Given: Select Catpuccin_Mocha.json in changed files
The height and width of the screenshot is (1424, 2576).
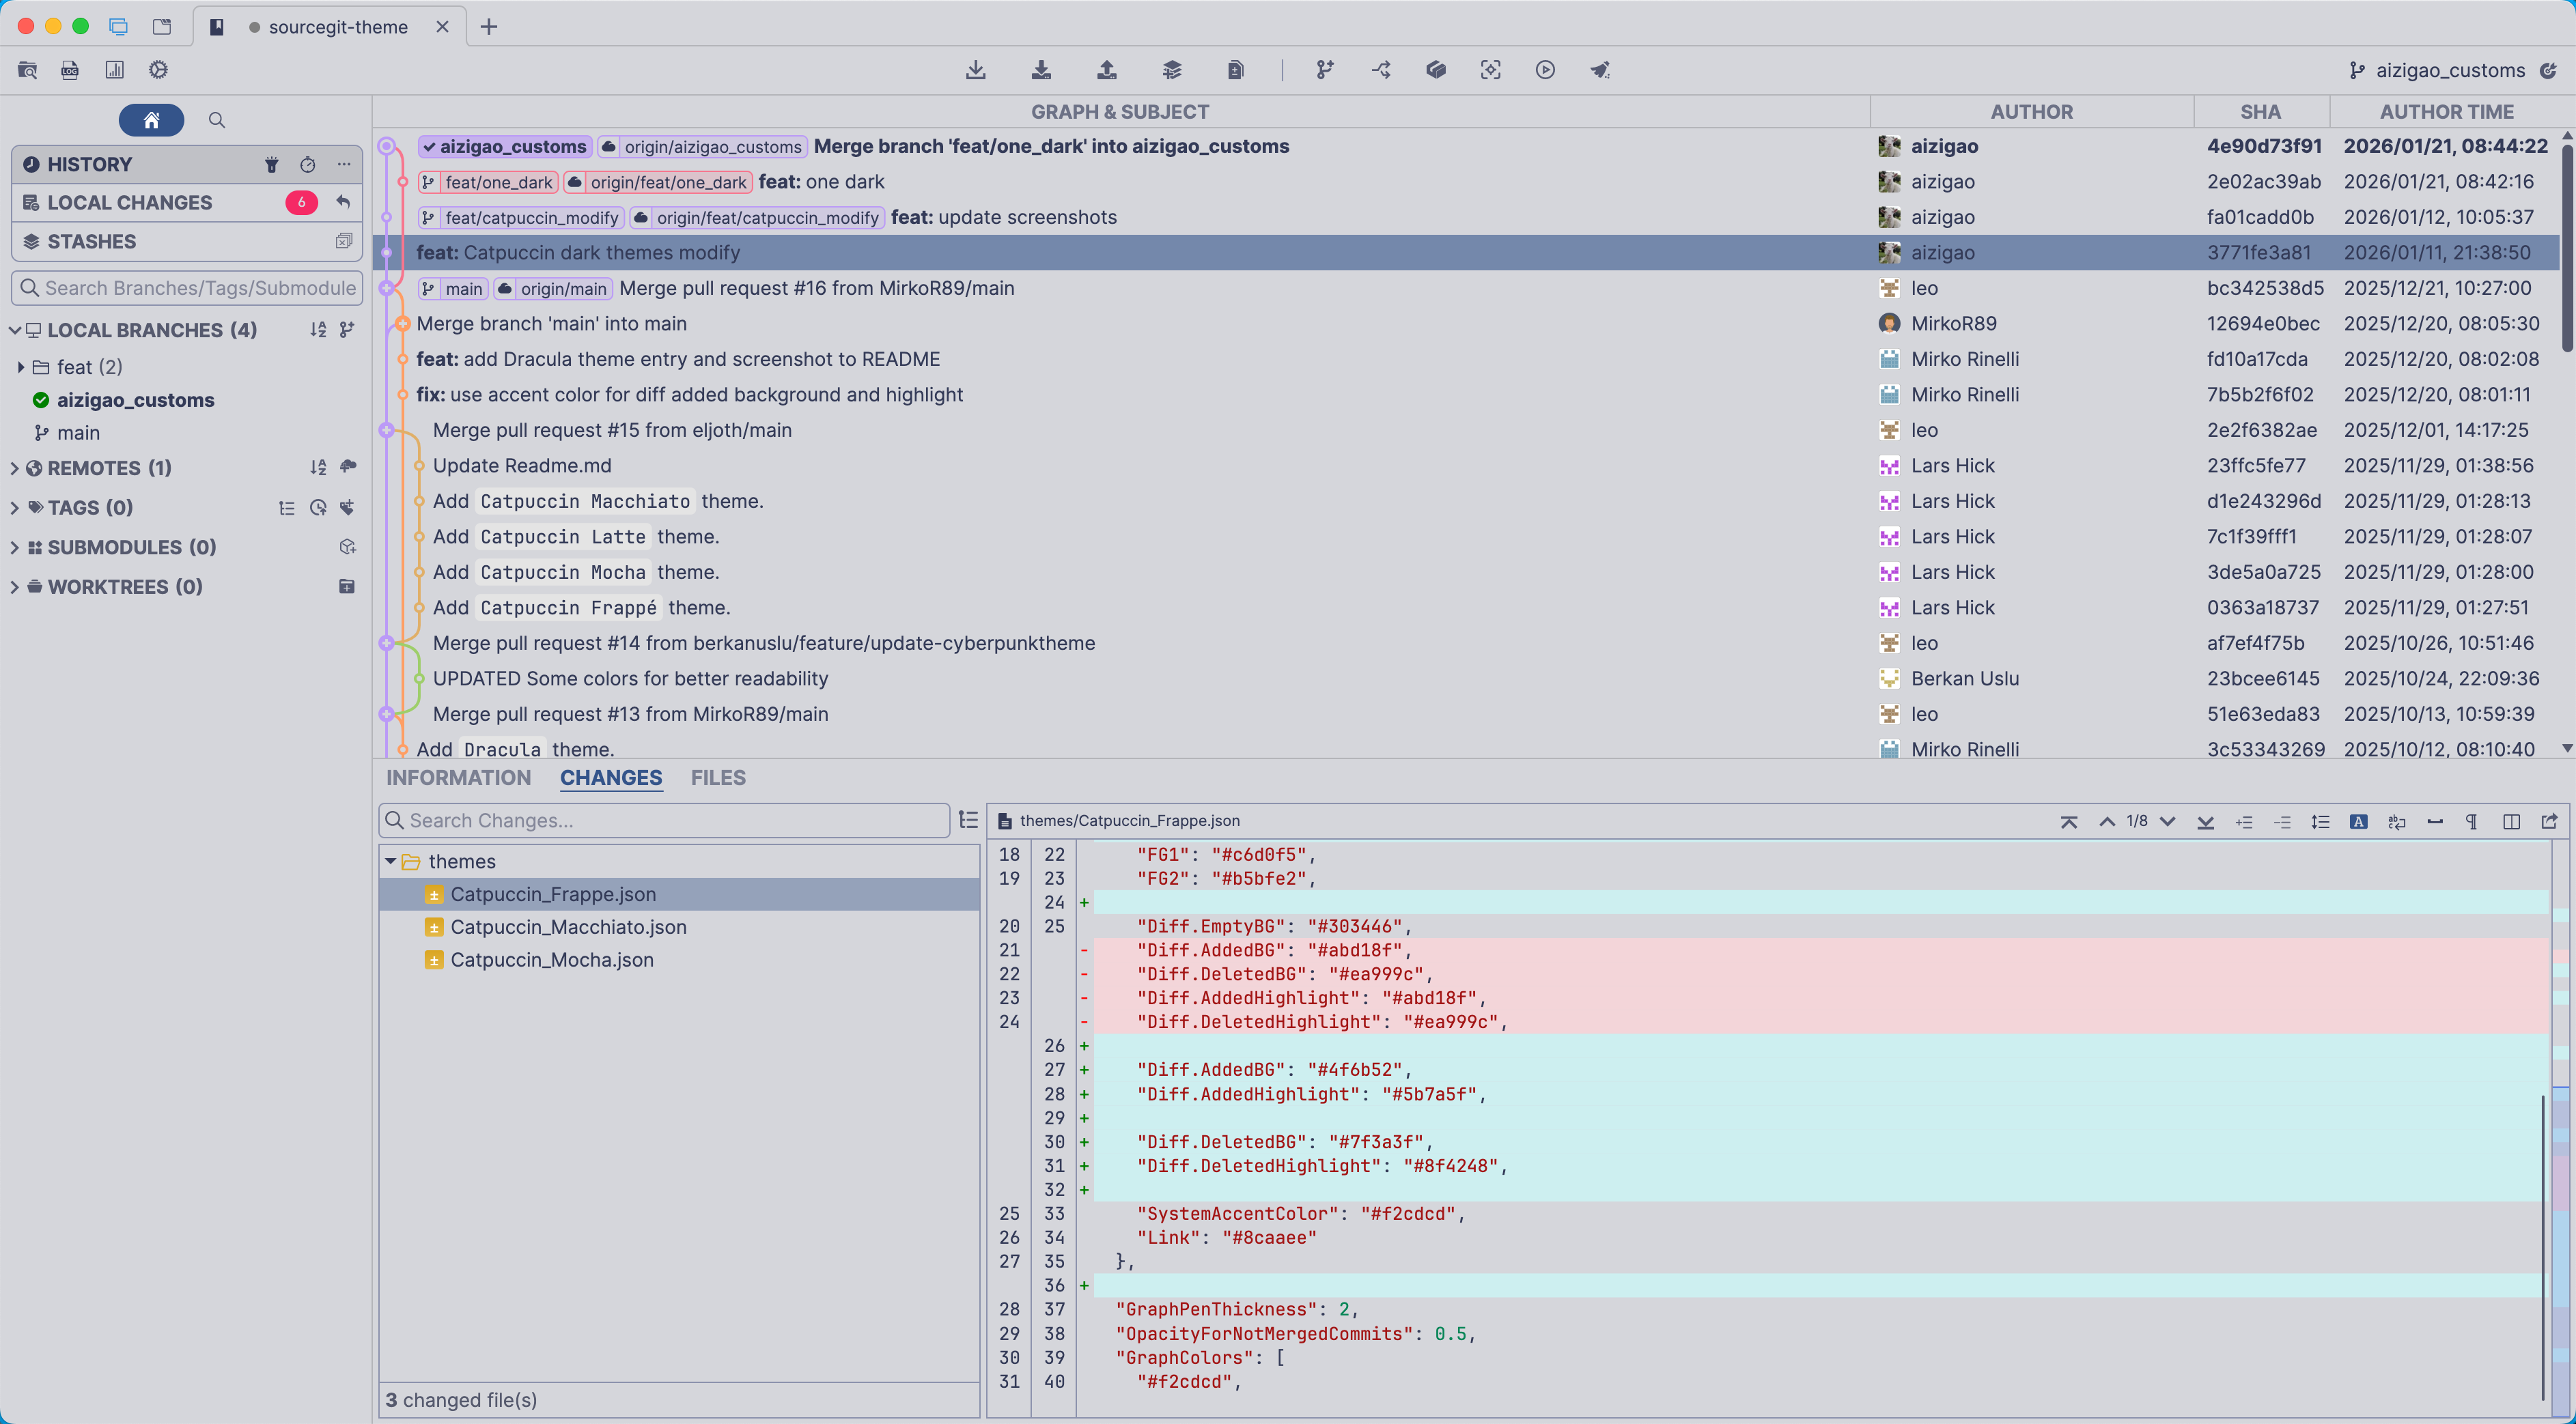Looking at the screenshot, I should click(552, 959).
